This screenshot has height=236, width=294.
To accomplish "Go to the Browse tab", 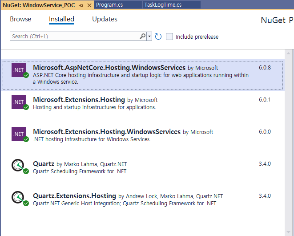I will tap(20, 19).
